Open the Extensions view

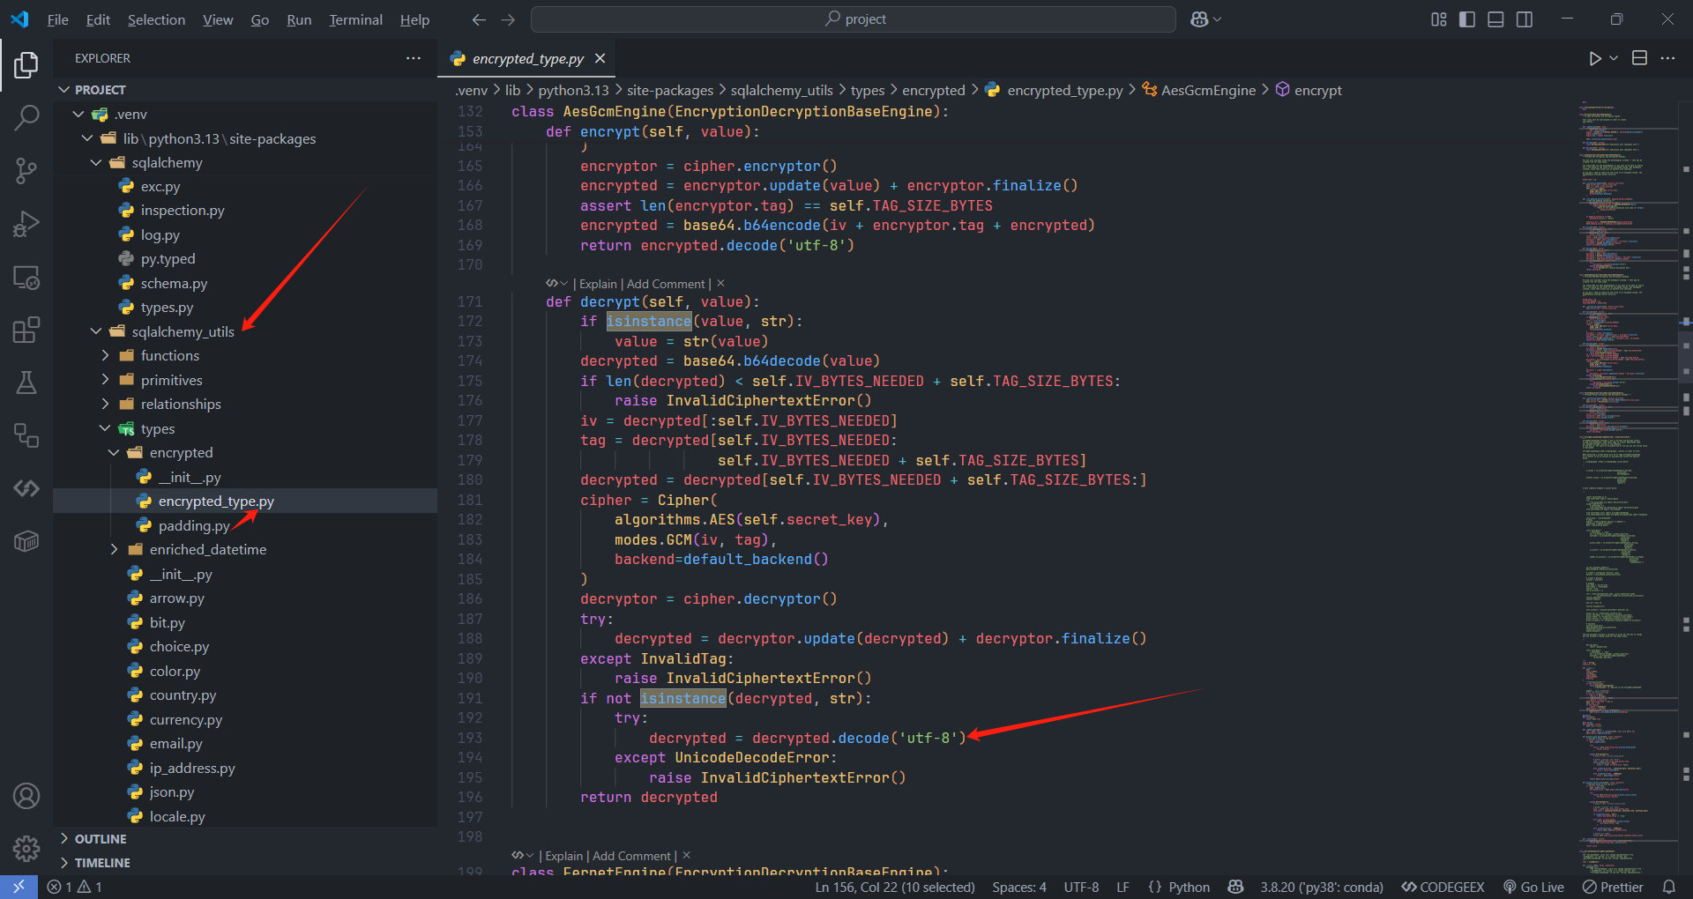26,331
